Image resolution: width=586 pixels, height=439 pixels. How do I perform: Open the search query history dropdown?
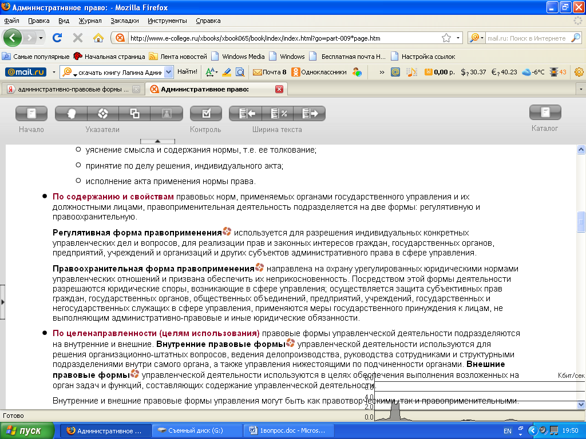[169, 72]
